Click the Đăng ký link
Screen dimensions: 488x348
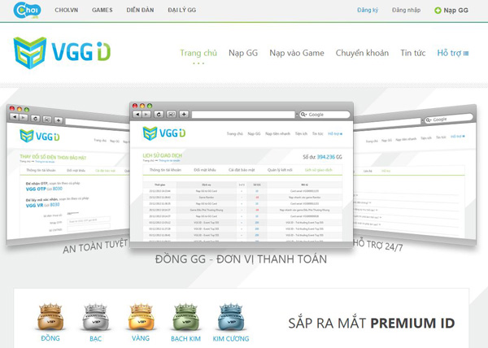(368, 11)
